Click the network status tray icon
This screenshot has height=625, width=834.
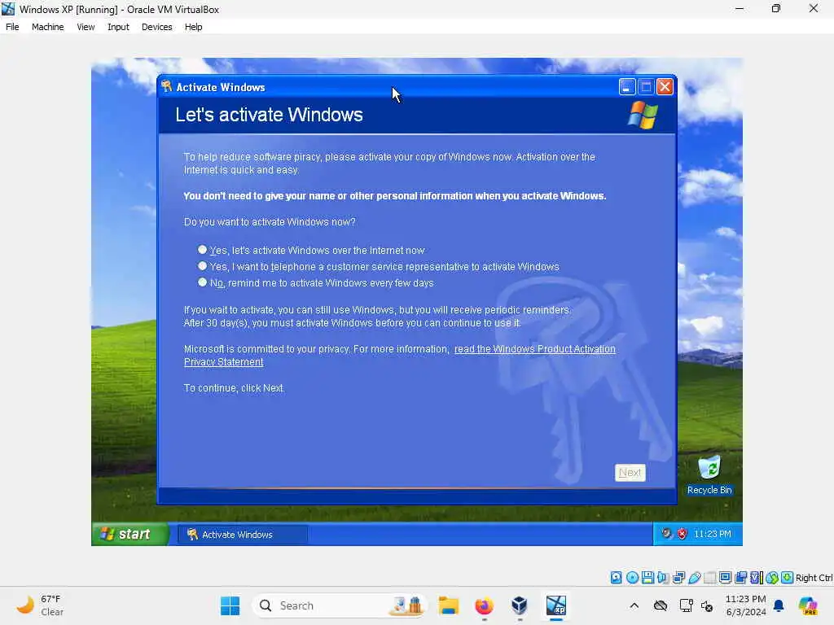coord(686,605)
